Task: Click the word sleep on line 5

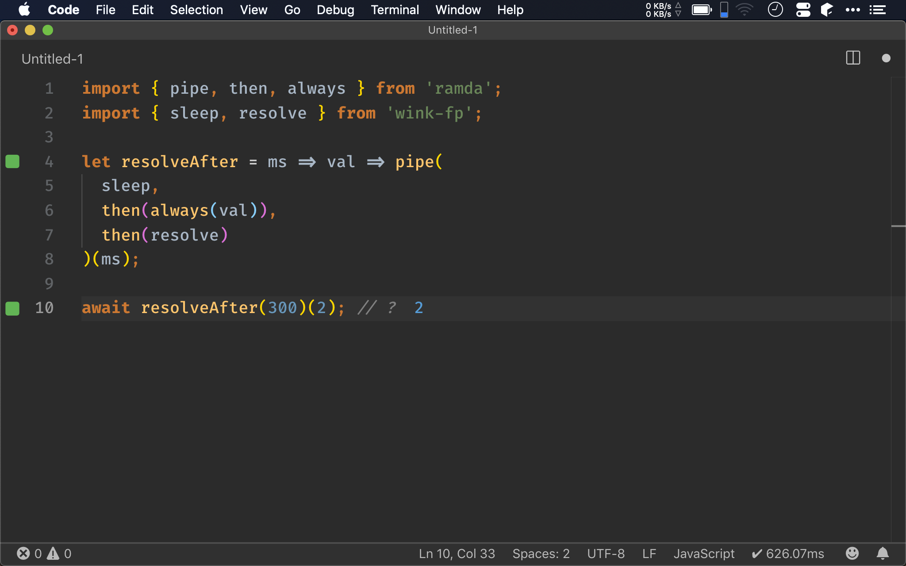Action: tap(126, 186)
